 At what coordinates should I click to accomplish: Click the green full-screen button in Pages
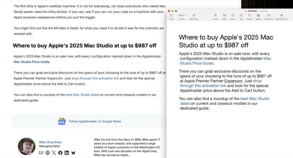[176, 11]
